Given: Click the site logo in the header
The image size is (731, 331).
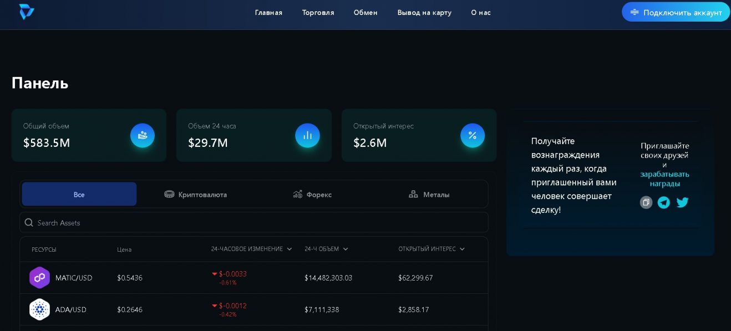Looking at the screenshot, I should pos(27,12).
